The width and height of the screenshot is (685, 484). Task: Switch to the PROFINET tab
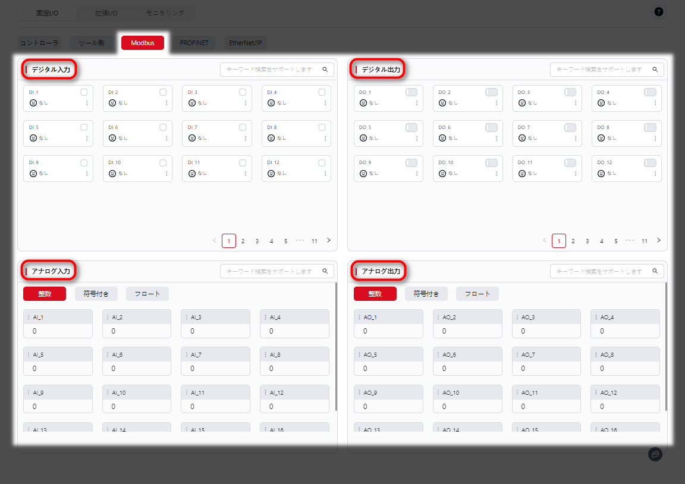pos(194,43)
